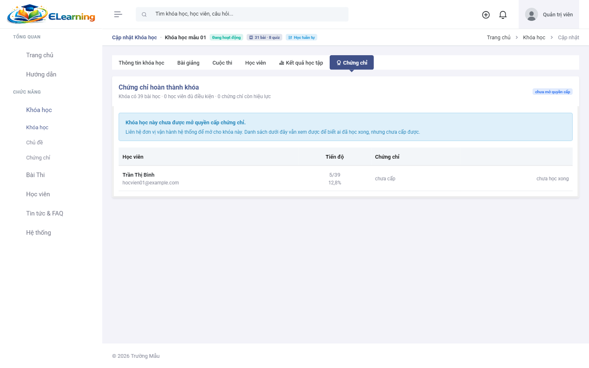The width and height of the screenshot is (589, 368).
Task: Open the notifications bell
Action: coord(503,15)
